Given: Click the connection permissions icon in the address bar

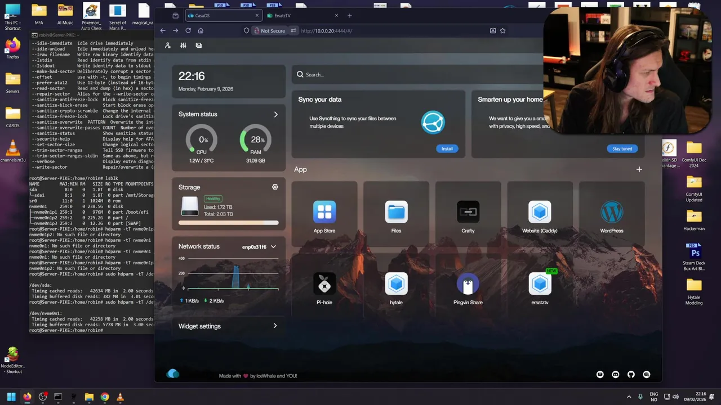Looking at the screenshot, I should tap(293, 30).
